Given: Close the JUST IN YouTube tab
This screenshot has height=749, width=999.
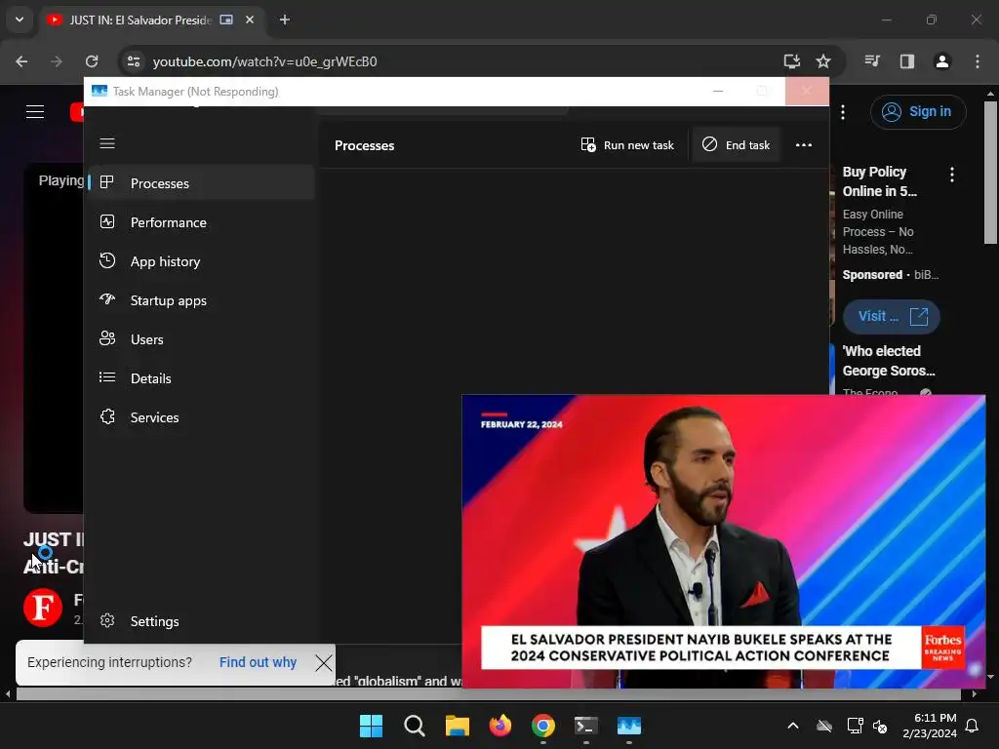Looking at the screenshot, I should click(250, 20).
